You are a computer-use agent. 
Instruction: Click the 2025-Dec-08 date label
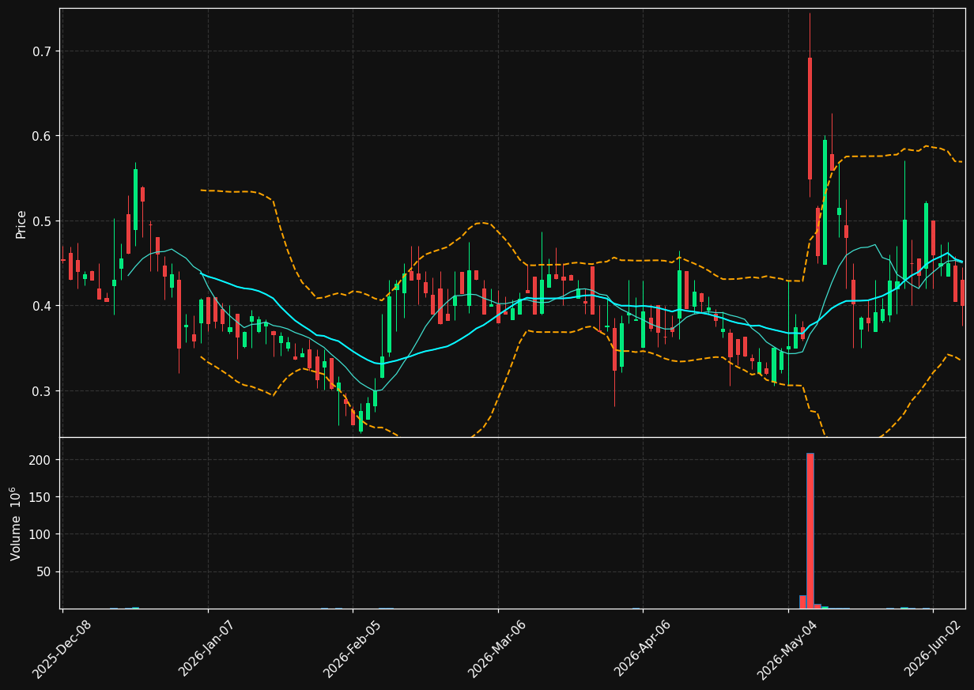62,649
